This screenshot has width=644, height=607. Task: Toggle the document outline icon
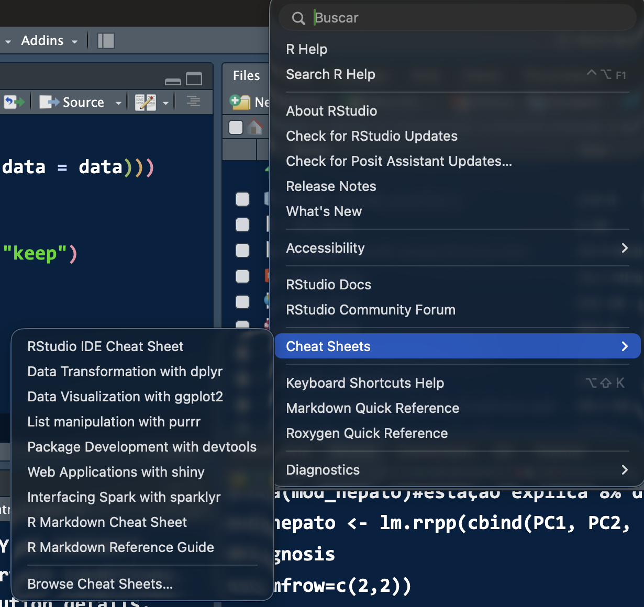[193, 102]
